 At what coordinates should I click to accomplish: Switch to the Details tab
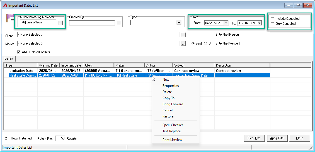9,58
